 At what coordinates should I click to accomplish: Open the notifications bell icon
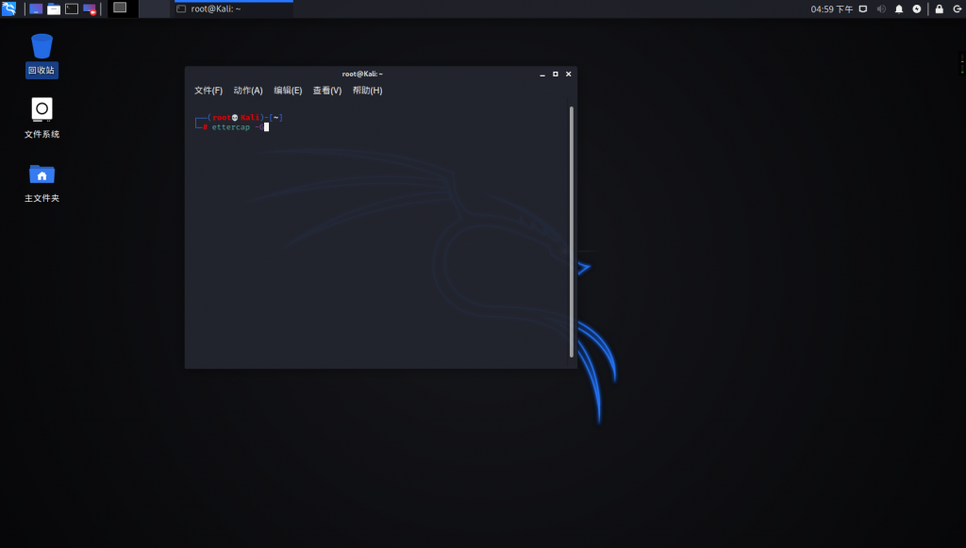tap(899, 9)
